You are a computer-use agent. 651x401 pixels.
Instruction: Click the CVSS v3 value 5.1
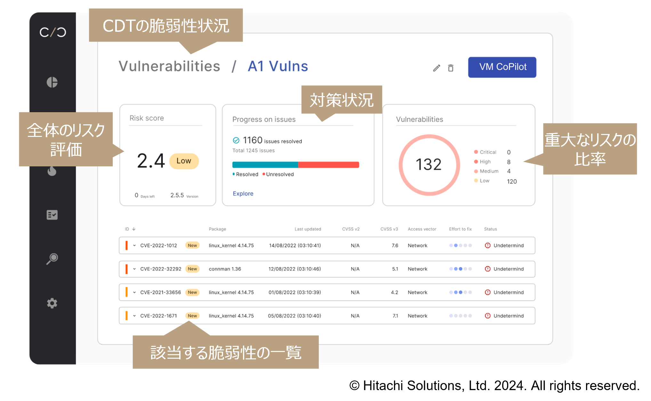tap(395, 269)
